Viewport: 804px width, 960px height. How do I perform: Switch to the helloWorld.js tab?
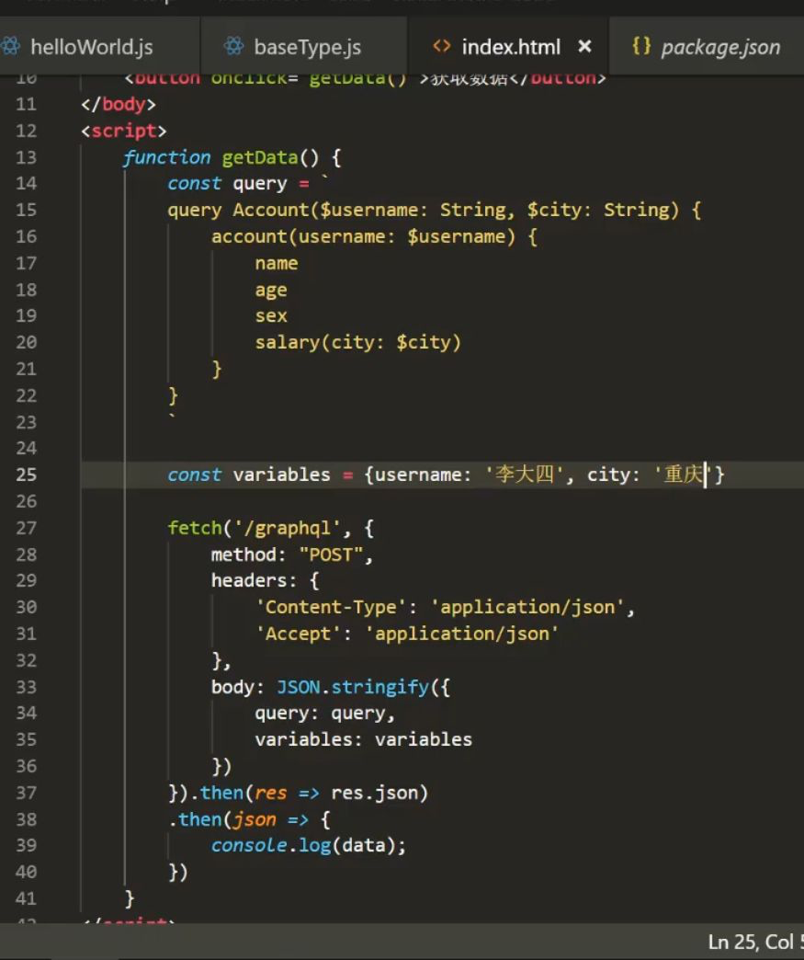pyautogui.click(x=91, y=46)
